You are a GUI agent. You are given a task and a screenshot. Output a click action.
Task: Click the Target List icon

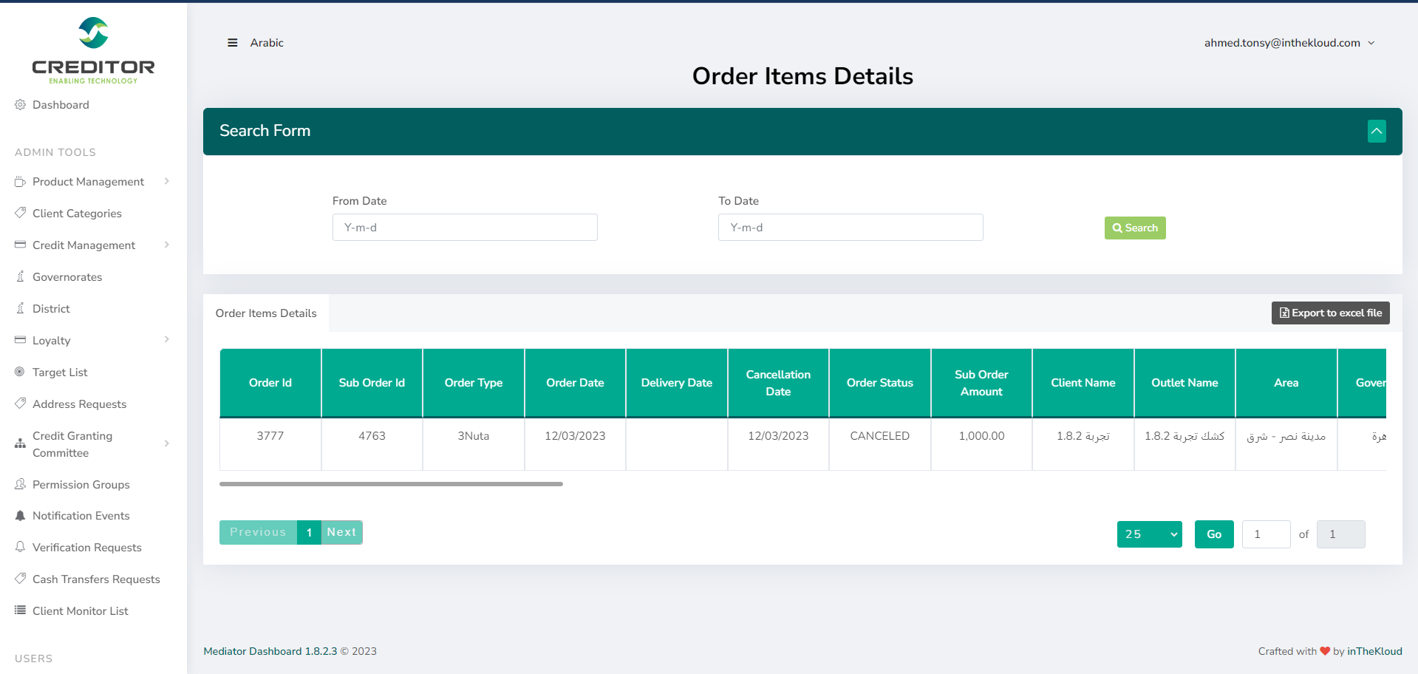point(20,372)
